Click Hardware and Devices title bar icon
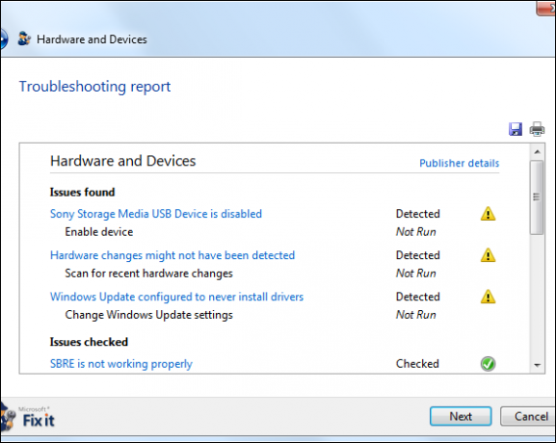 pos(24,39)
